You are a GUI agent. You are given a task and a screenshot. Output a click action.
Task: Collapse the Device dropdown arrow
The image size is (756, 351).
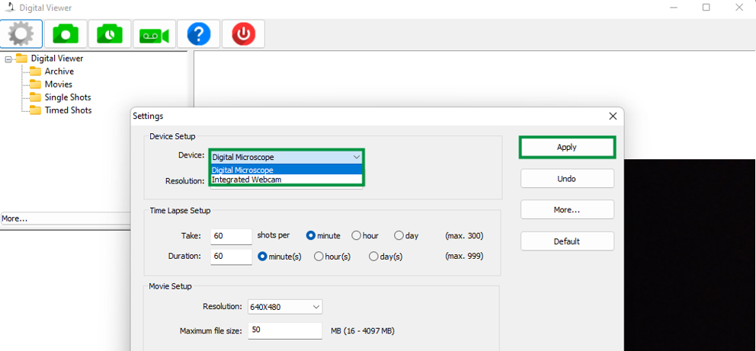(x=356, y=157)
